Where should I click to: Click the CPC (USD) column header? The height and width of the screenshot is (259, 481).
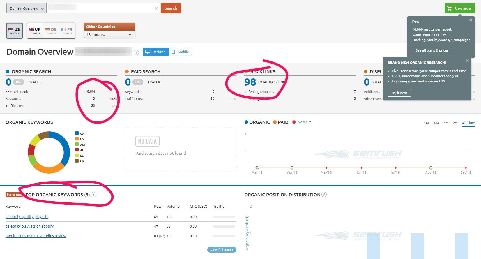tap(199, 206)
